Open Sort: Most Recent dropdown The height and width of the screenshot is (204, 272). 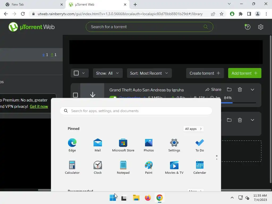point(149,73)
